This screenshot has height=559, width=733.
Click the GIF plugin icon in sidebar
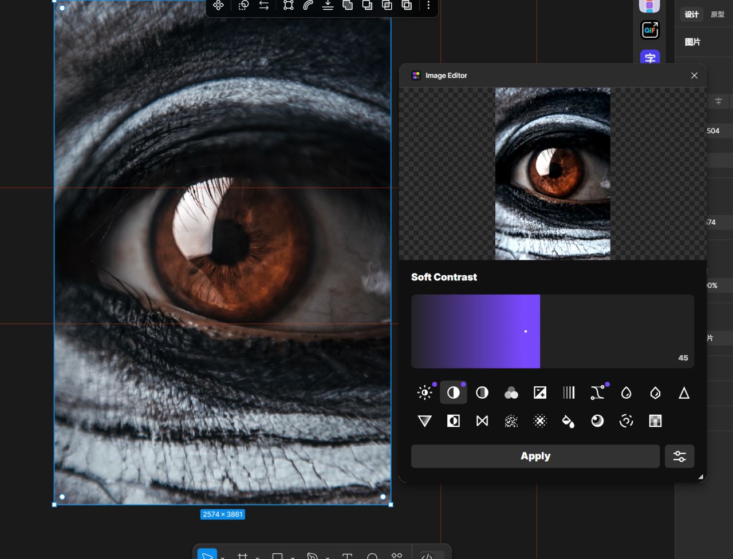pyautogui.click(x=650, y=30)
